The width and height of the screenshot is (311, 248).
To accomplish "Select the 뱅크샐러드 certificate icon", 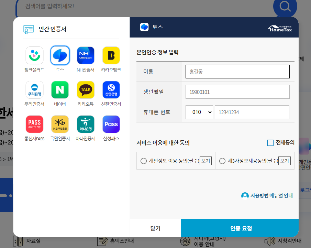I will (34, 55).
